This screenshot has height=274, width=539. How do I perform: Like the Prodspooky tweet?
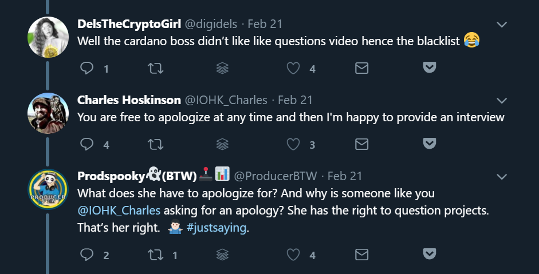[x=293, y=255]
